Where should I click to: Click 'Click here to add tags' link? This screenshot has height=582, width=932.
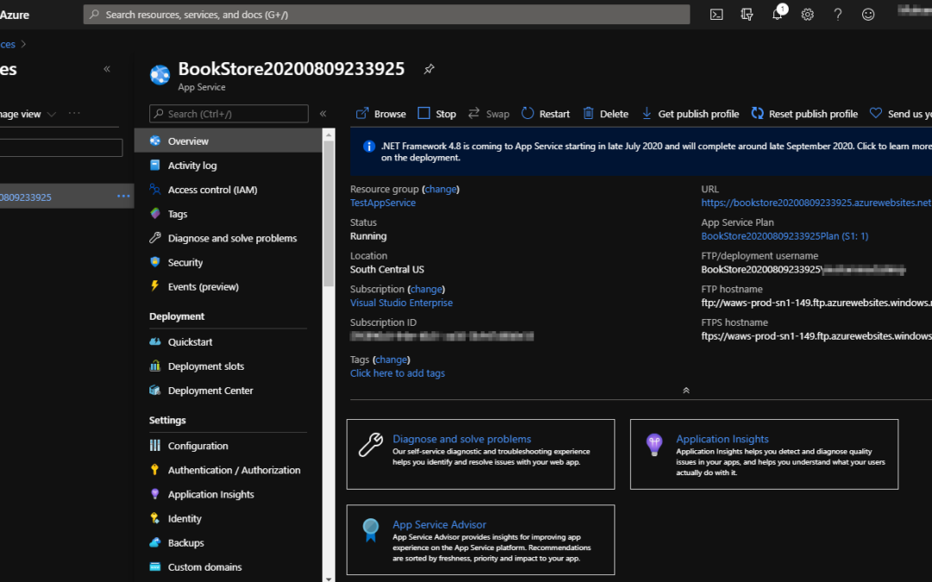click(397, 373)
